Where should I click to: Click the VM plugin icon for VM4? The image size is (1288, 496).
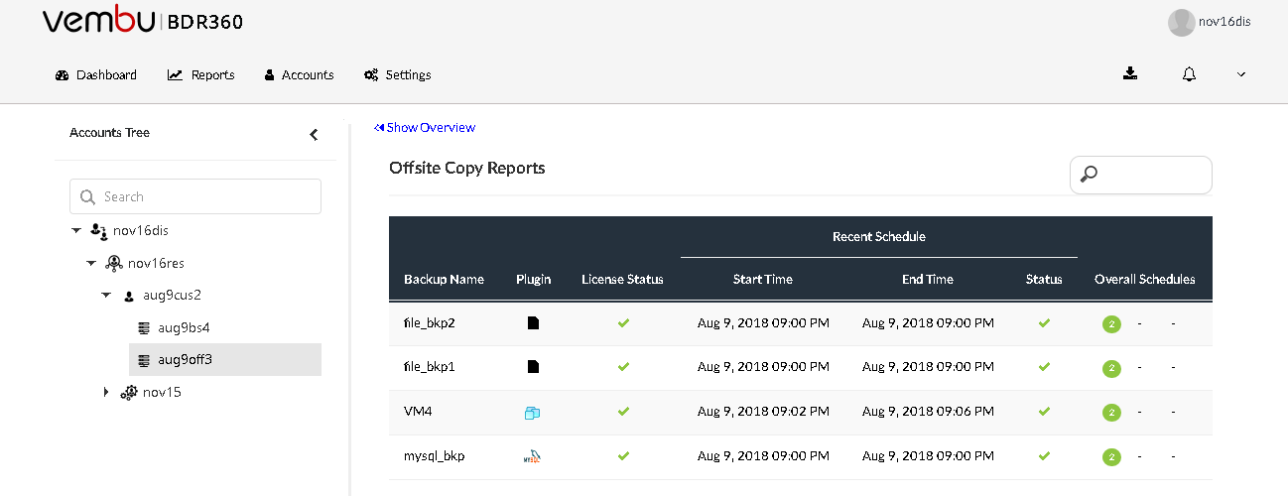click(x=532, y=412)
